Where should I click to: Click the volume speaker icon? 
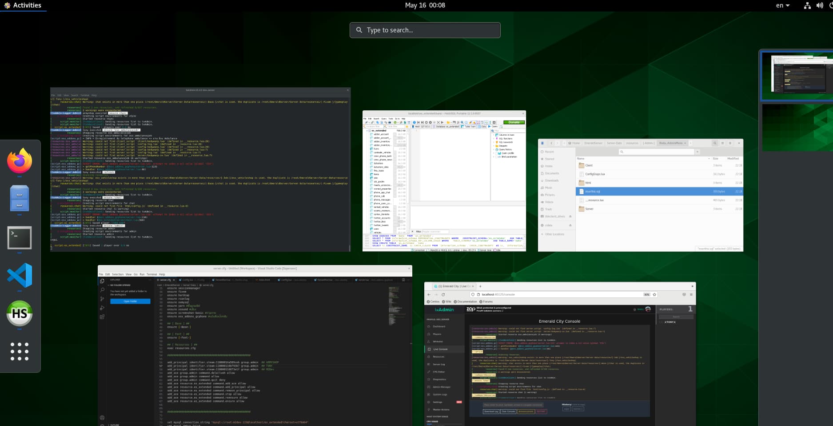[x=820, y=5]
